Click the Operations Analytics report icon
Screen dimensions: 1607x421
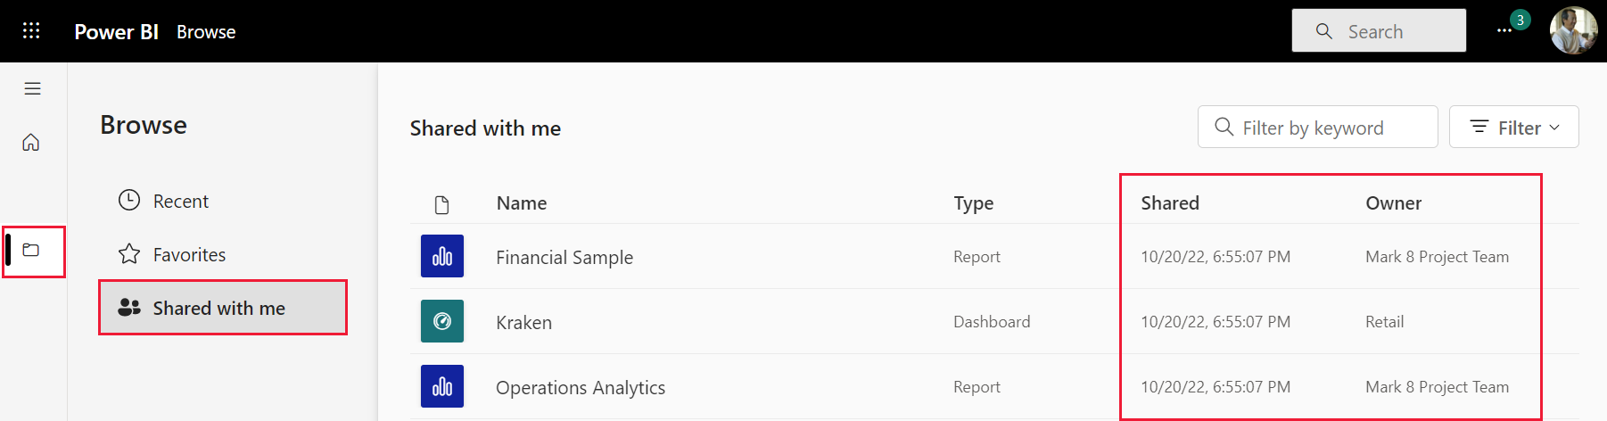click(x=442, y=387)
